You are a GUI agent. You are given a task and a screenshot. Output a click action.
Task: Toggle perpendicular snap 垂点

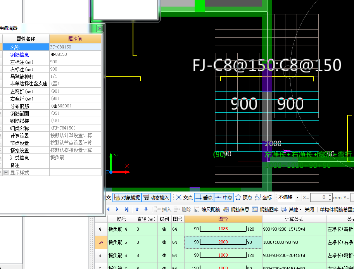coord(204,198)
